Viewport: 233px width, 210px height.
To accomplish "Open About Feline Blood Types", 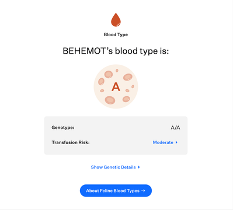I will click(x=116, y=191).
